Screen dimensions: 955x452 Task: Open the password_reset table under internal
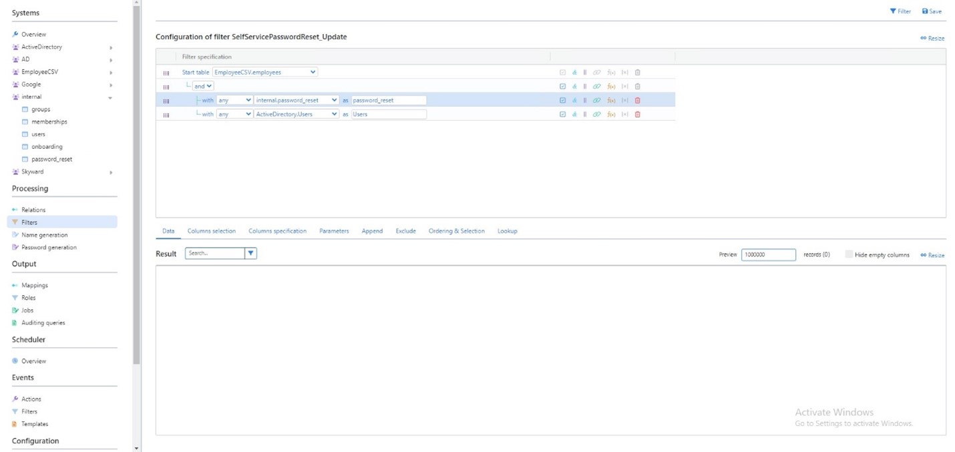pos(51,160)
